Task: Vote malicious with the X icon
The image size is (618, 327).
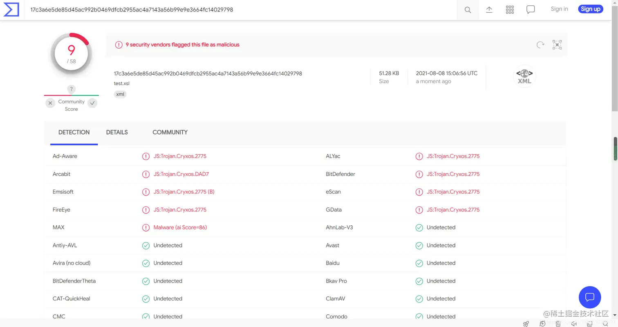Action: pos(50,103)
